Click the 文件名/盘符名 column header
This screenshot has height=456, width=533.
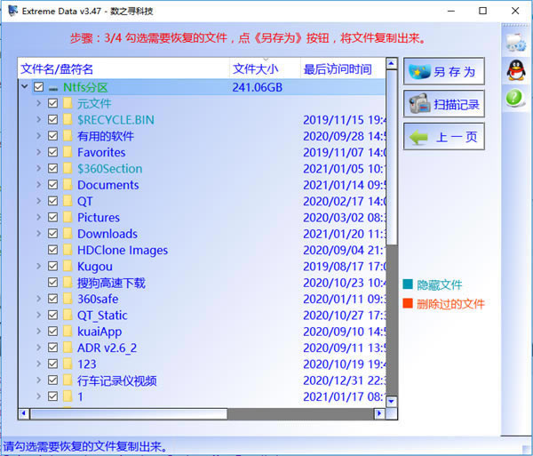[x=57, y=68]
